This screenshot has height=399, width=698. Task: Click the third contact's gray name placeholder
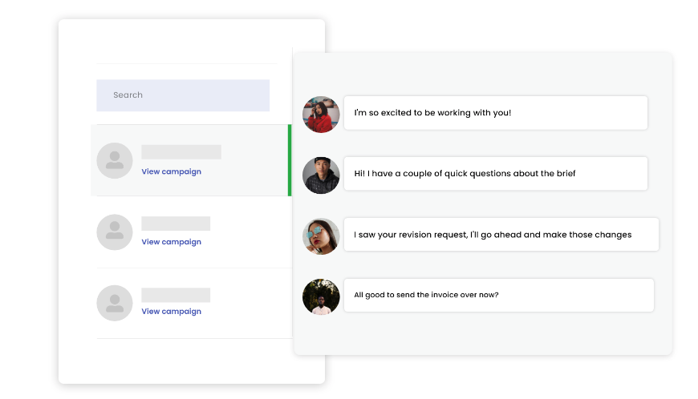(x=176, y=295)
